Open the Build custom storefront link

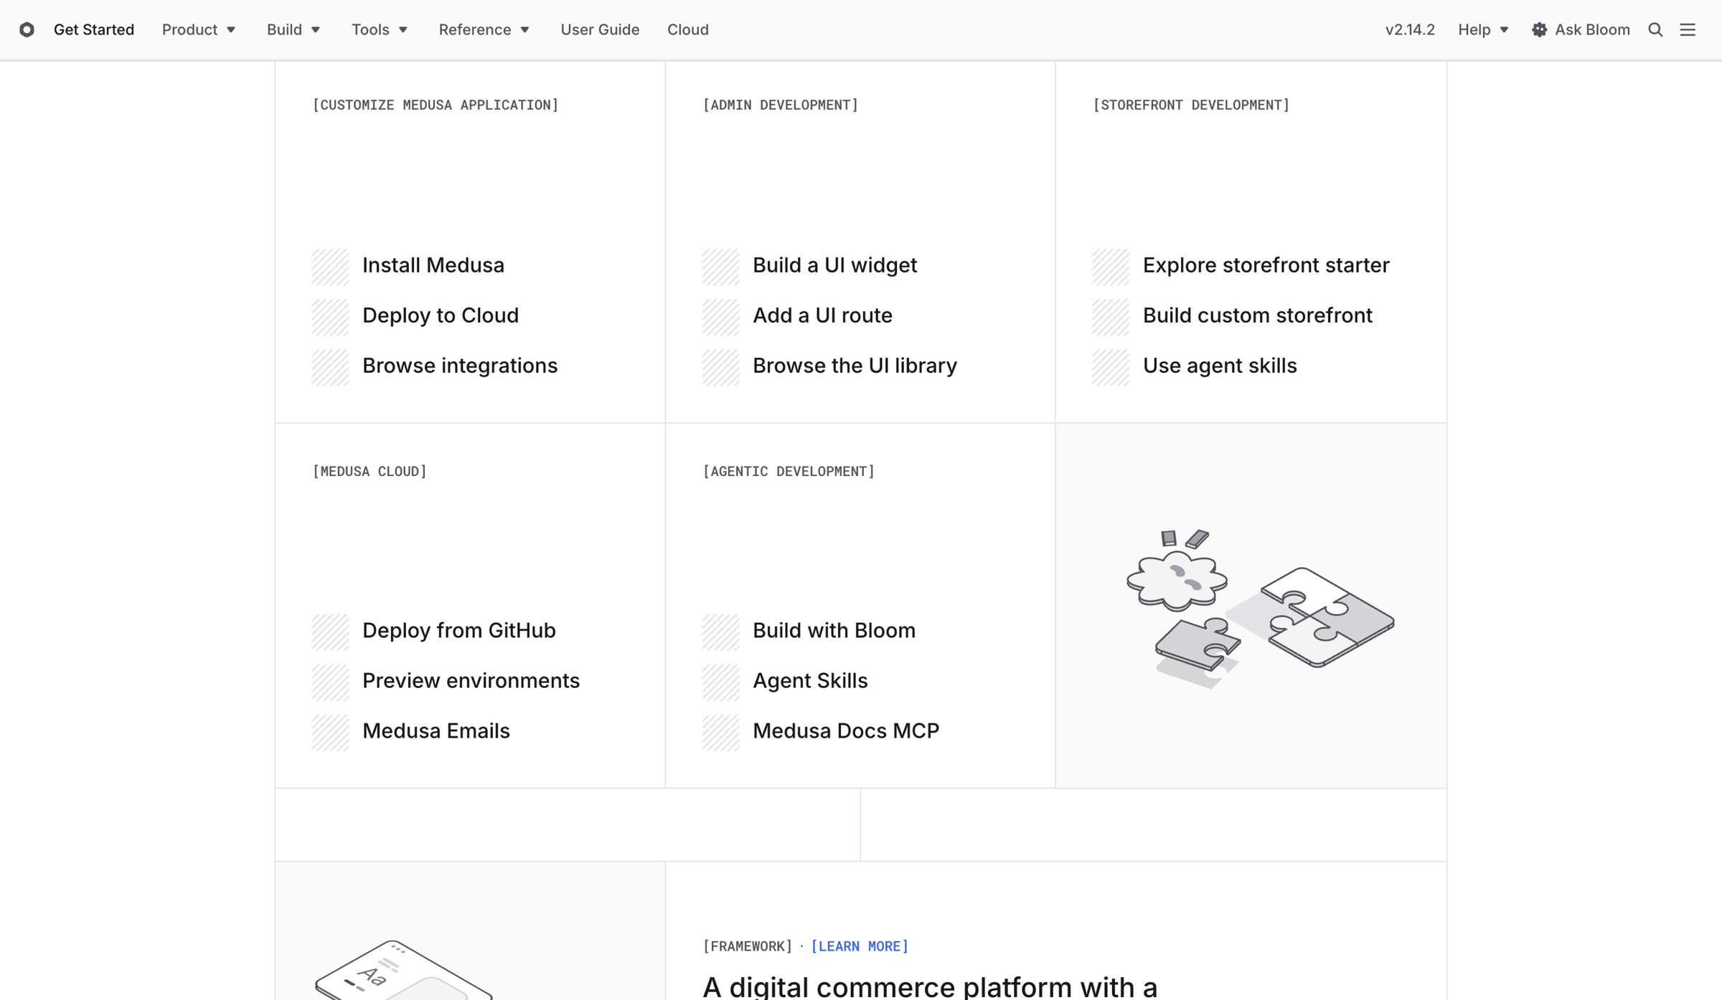1257,315
